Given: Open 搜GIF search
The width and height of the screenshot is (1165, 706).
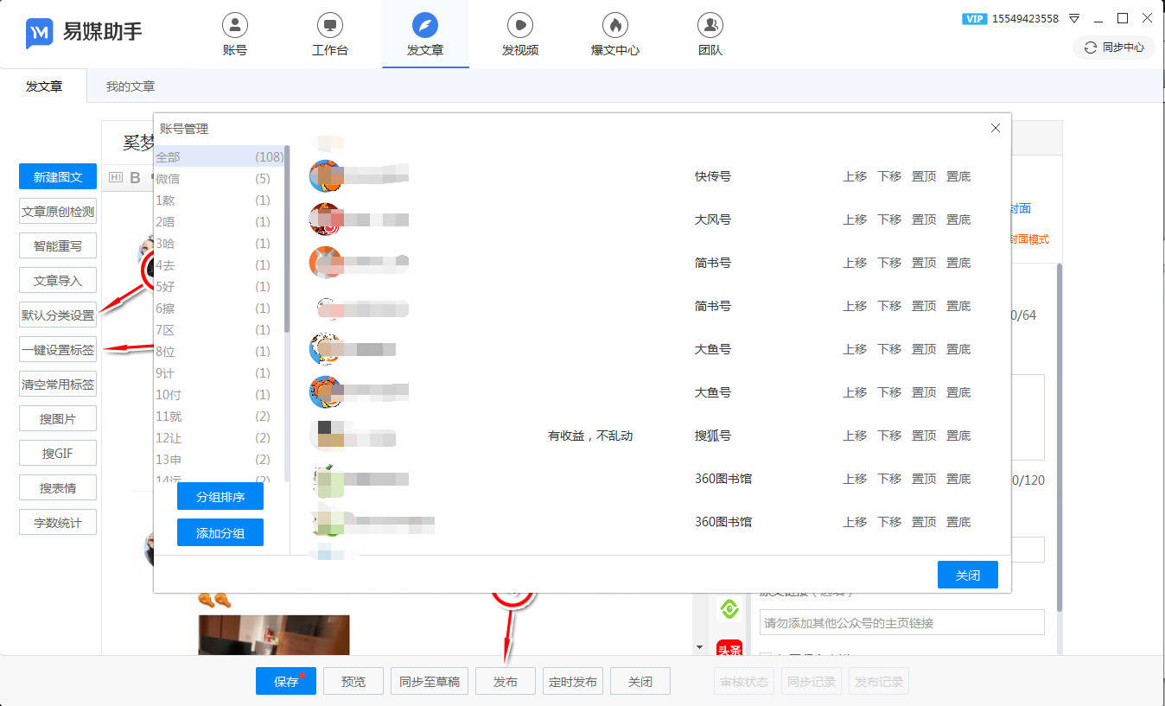Looking at the screenshot, I should pos(58,454).
